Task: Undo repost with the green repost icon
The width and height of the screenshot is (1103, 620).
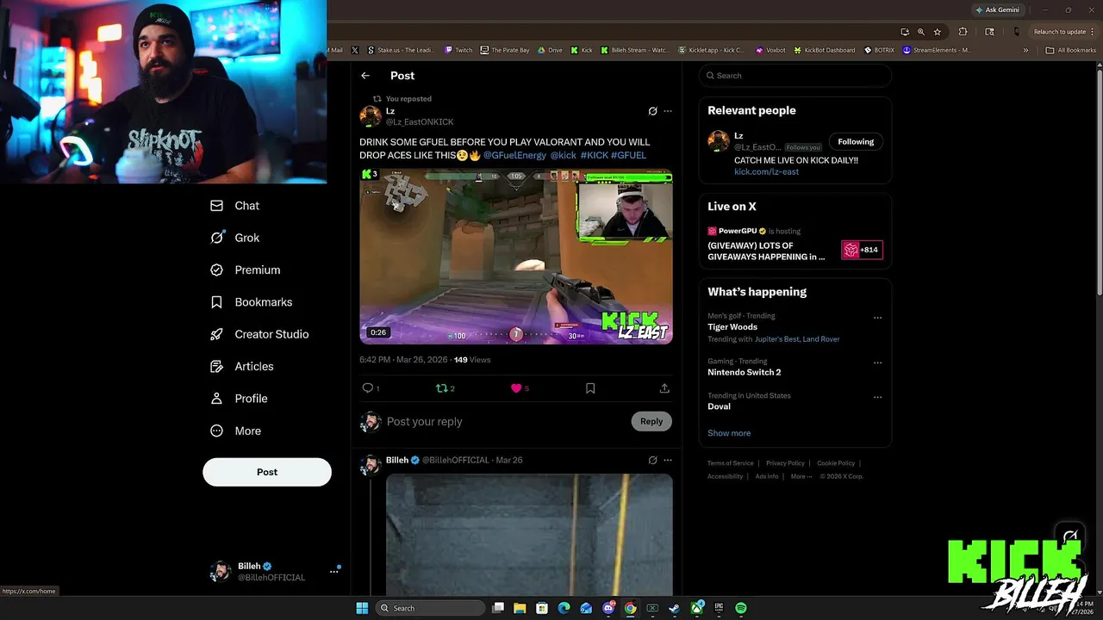Action: point(442,388)
